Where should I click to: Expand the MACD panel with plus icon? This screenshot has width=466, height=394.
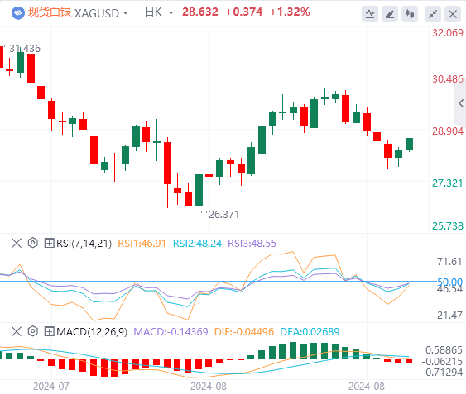[x=49, y=331]
